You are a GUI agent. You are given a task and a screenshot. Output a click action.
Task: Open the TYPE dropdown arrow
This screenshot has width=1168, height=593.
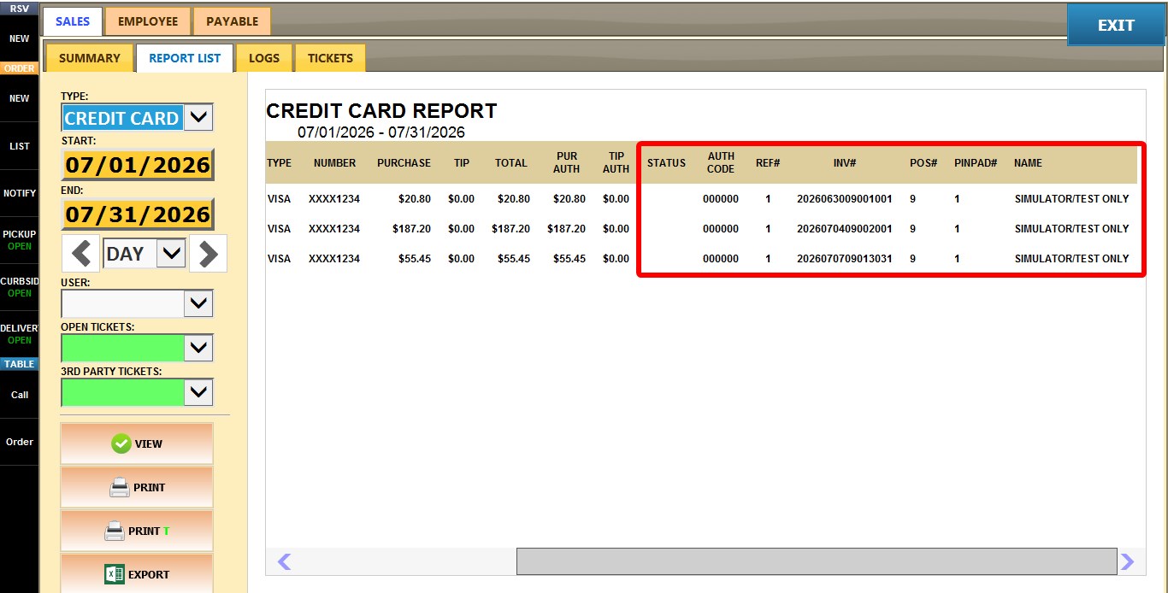tap(198, 118)
